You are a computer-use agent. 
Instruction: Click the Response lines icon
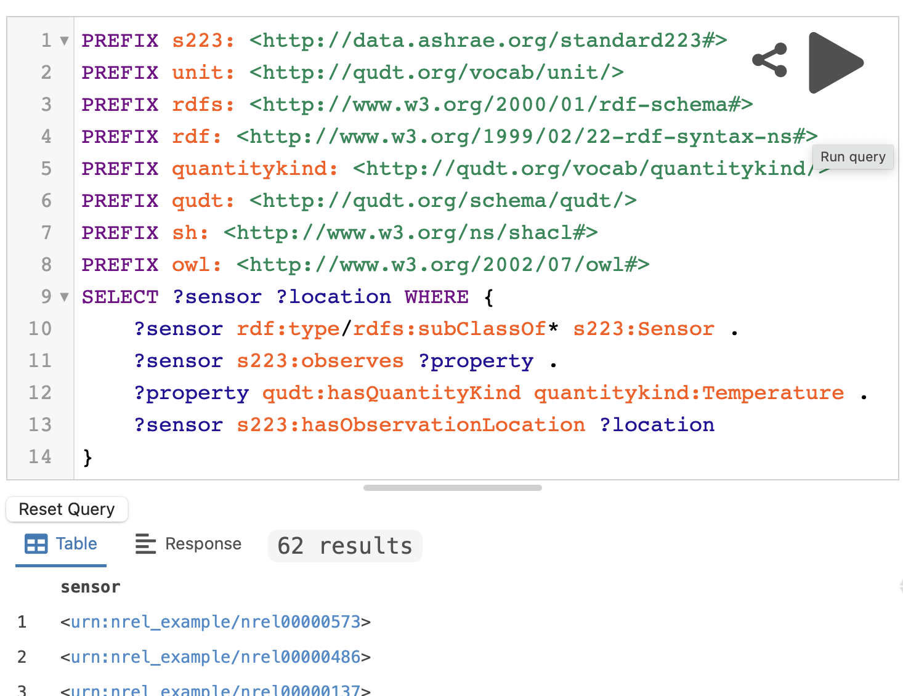click(x=145, y=544)
